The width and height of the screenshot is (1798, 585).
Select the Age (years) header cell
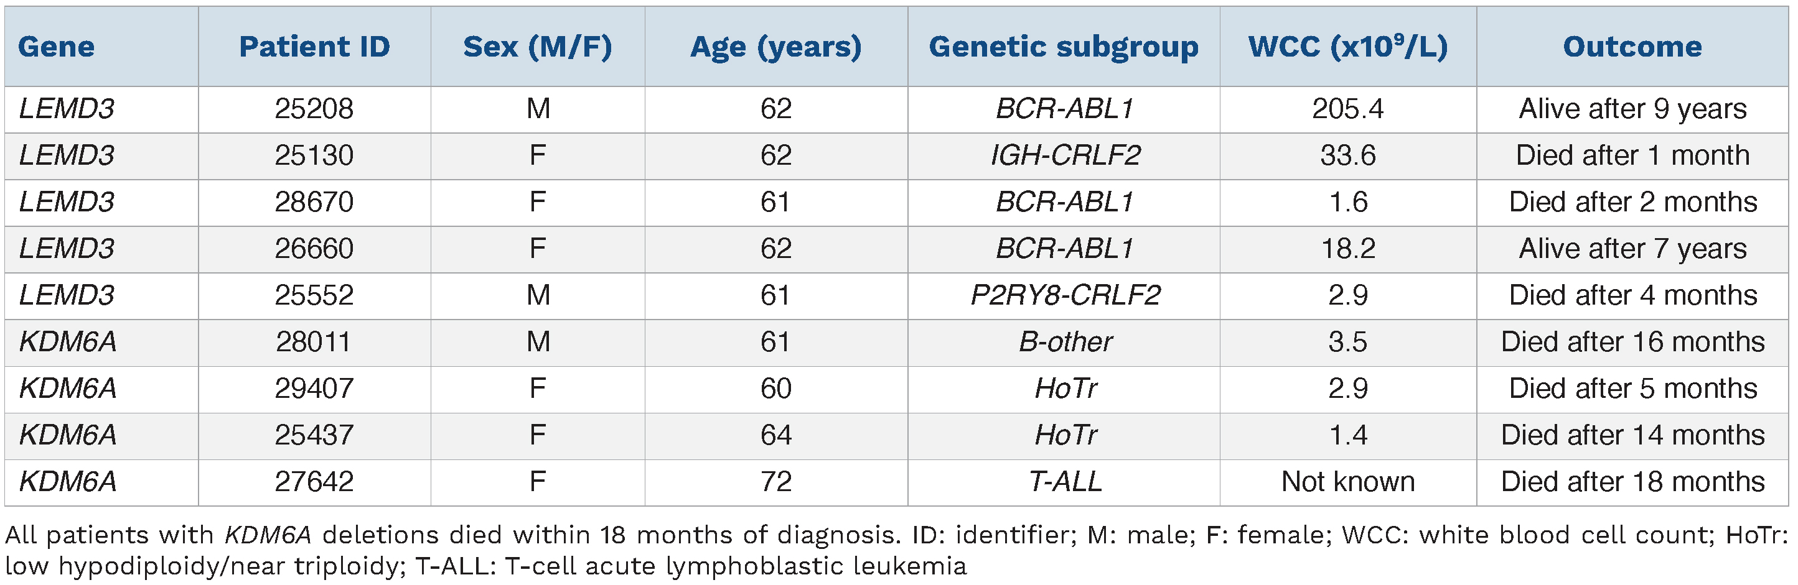[x=775, y=47]
